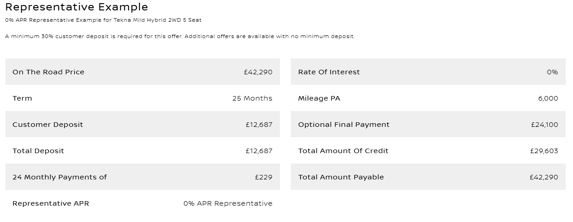Select the 24 Monthly Payments of label
Screen dimensions: 573x222
pos(60,177)
